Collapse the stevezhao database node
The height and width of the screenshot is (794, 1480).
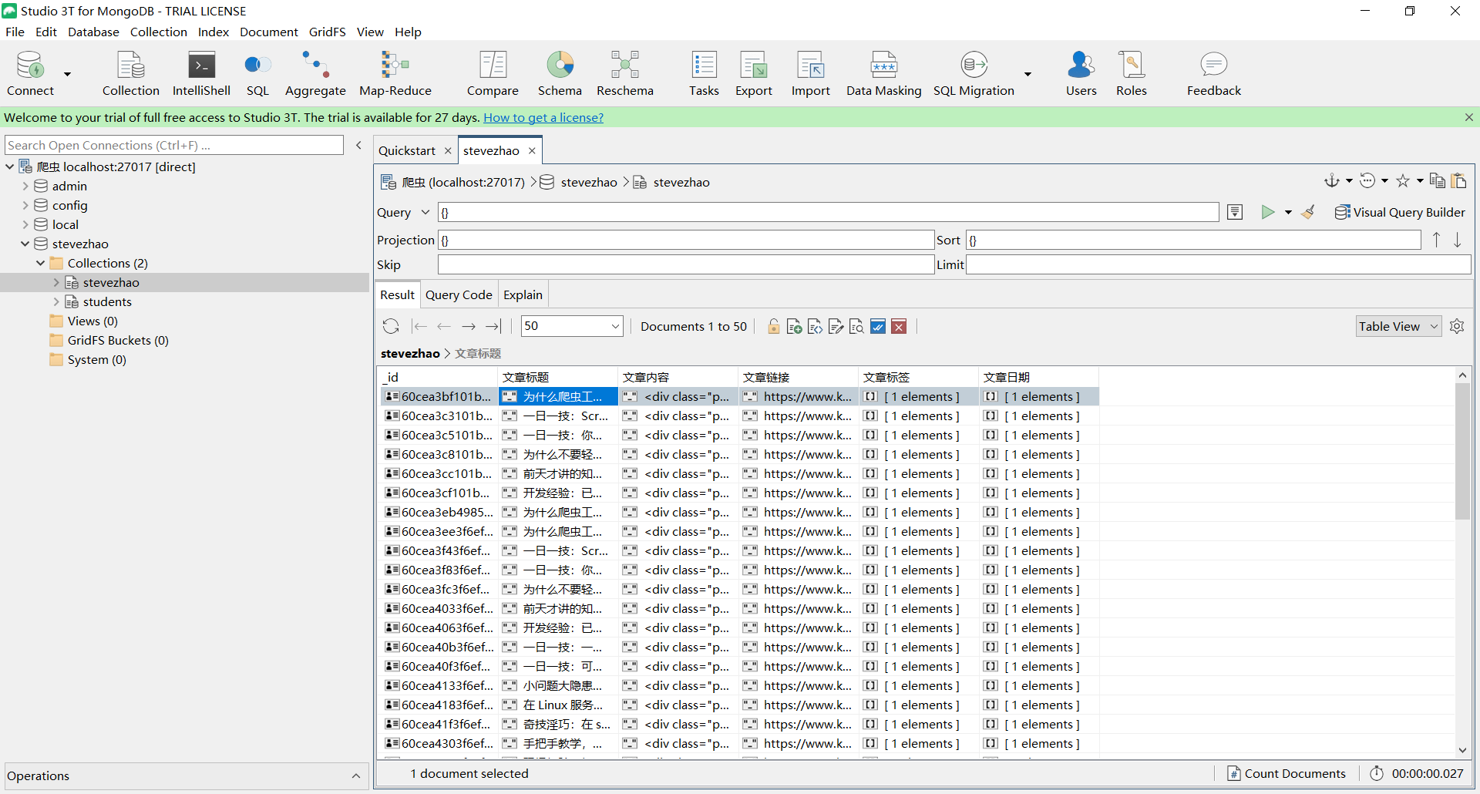click(x=25, y=244)
